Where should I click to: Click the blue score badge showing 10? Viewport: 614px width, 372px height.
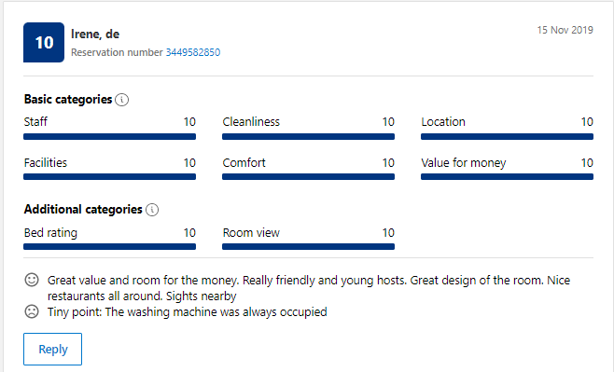click(44, 42)
